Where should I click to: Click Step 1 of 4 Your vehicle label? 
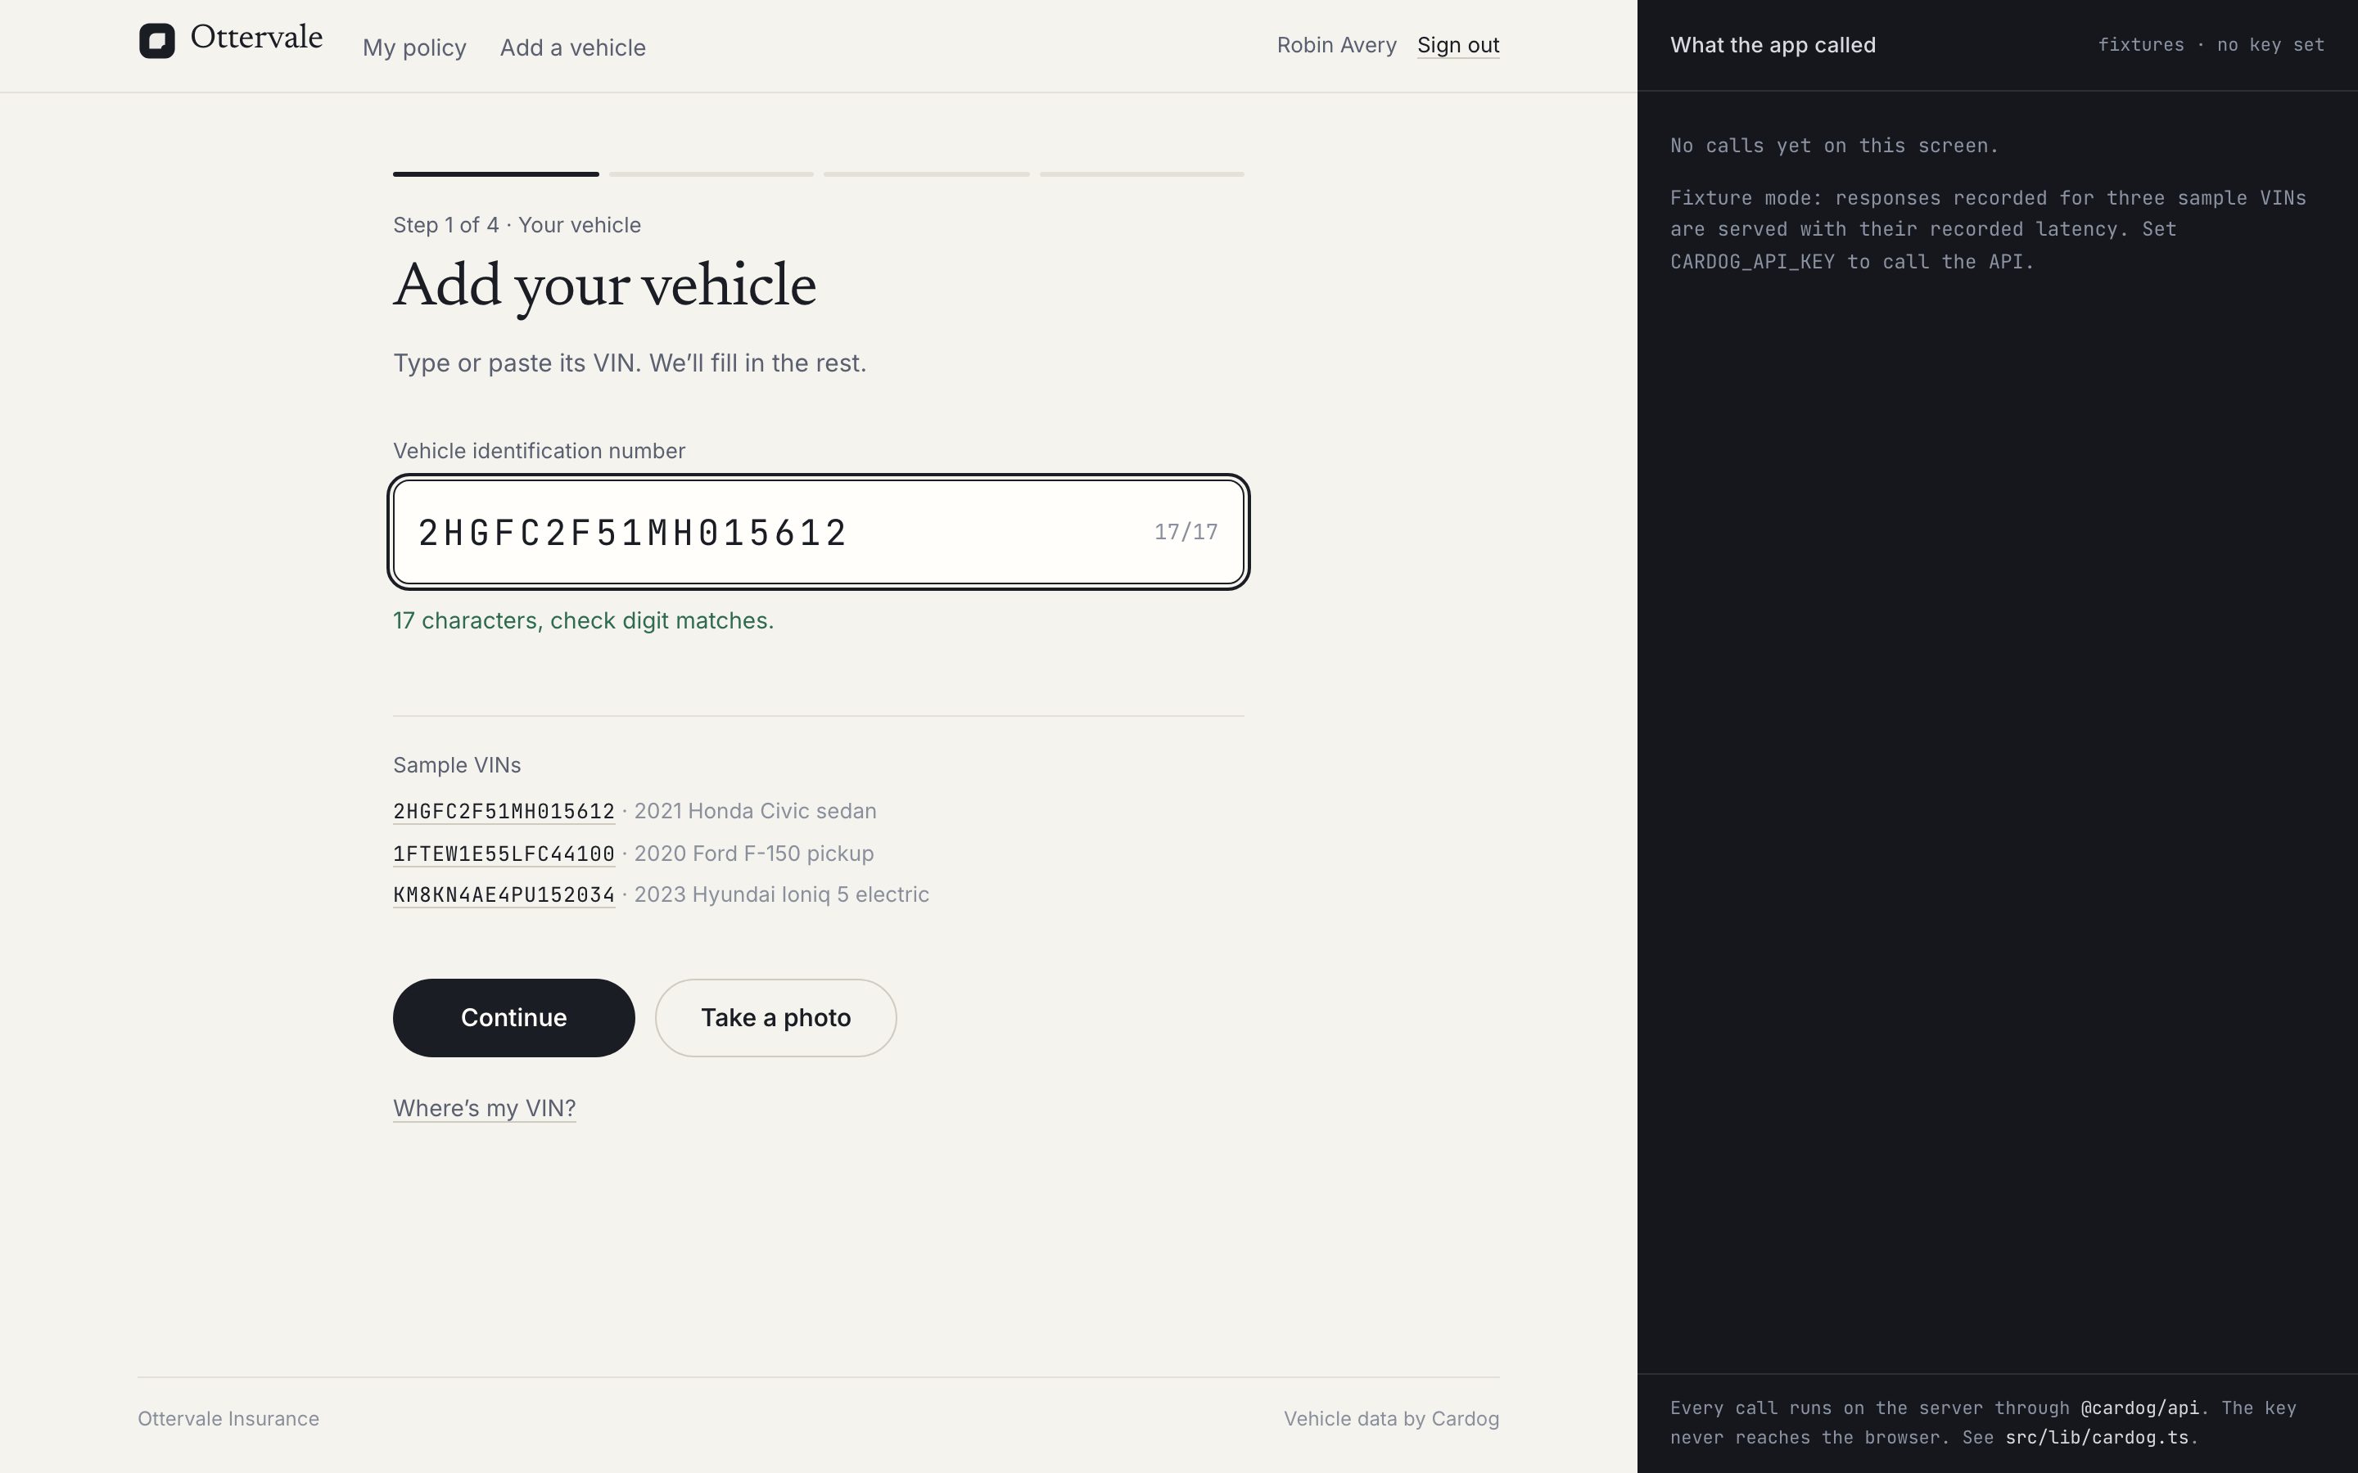click(x=517, y=225)
